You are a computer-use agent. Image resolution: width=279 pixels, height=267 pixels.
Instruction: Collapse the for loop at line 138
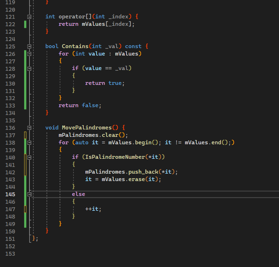(29, 143)
